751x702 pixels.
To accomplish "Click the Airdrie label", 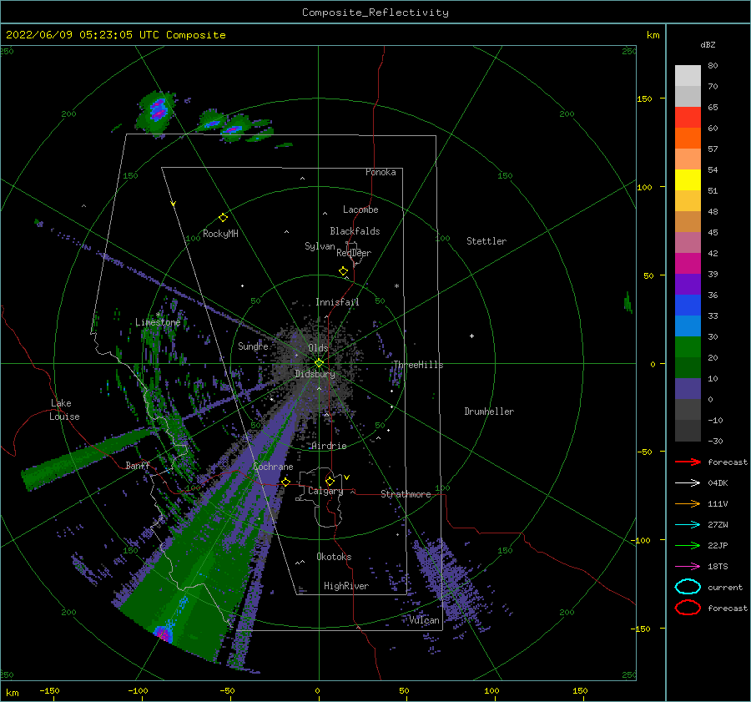I will 329,446.
